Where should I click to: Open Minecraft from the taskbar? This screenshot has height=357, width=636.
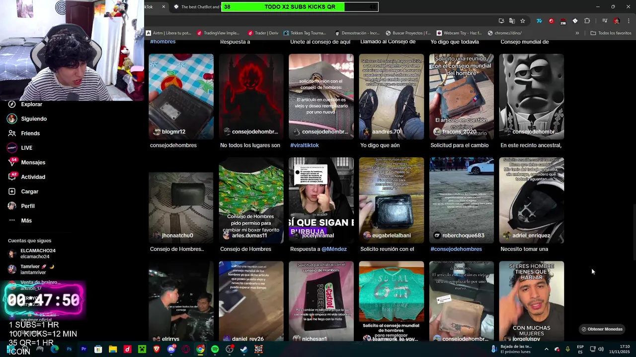(x=142, y=349)
